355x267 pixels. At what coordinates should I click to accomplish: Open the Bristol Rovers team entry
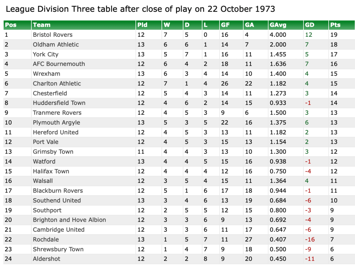pos(53,35)
